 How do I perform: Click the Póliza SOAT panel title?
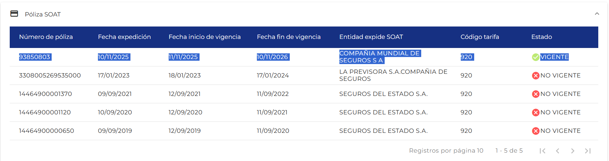(x=43, y=14)
